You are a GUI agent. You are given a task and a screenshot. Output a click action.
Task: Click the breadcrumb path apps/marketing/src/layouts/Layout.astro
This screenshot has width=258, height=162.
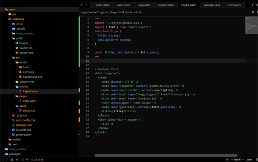(112, 13)
